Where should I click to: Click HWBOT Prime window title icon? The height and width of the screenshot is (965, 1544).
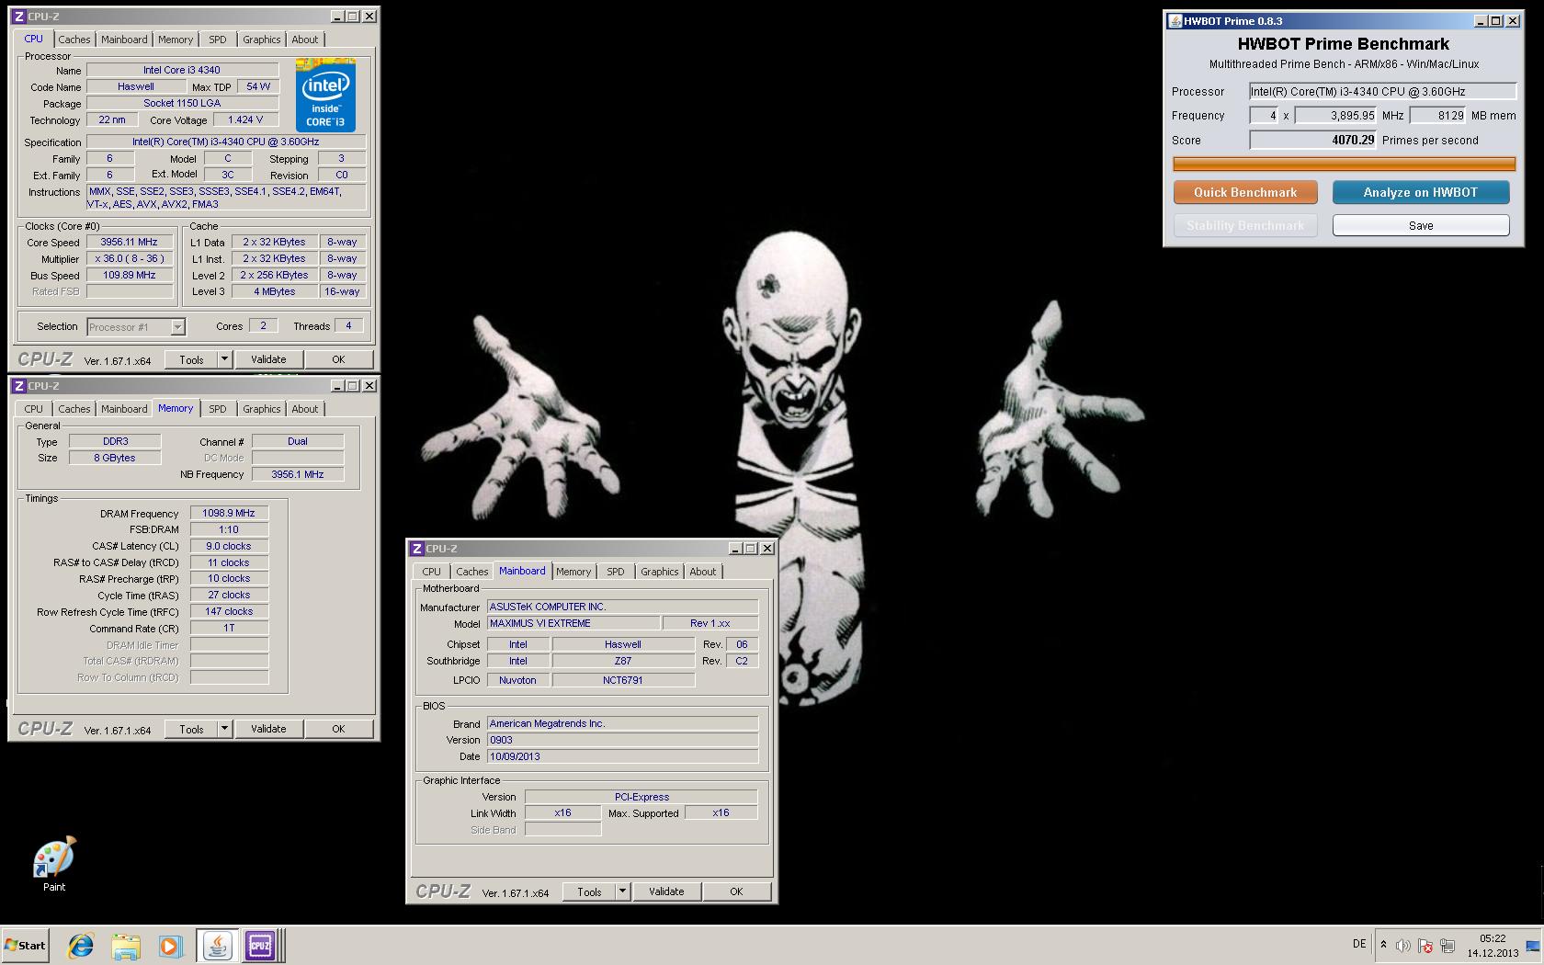1175,21
